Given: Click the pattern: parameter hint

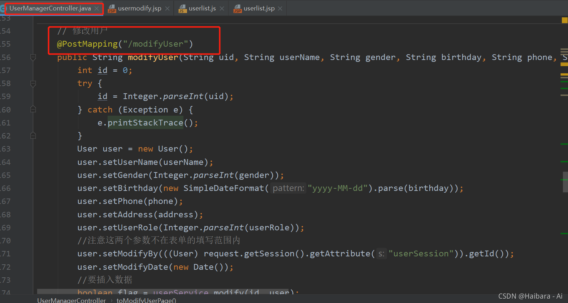Looking at the screenshot, I should [x=288, y=188].
